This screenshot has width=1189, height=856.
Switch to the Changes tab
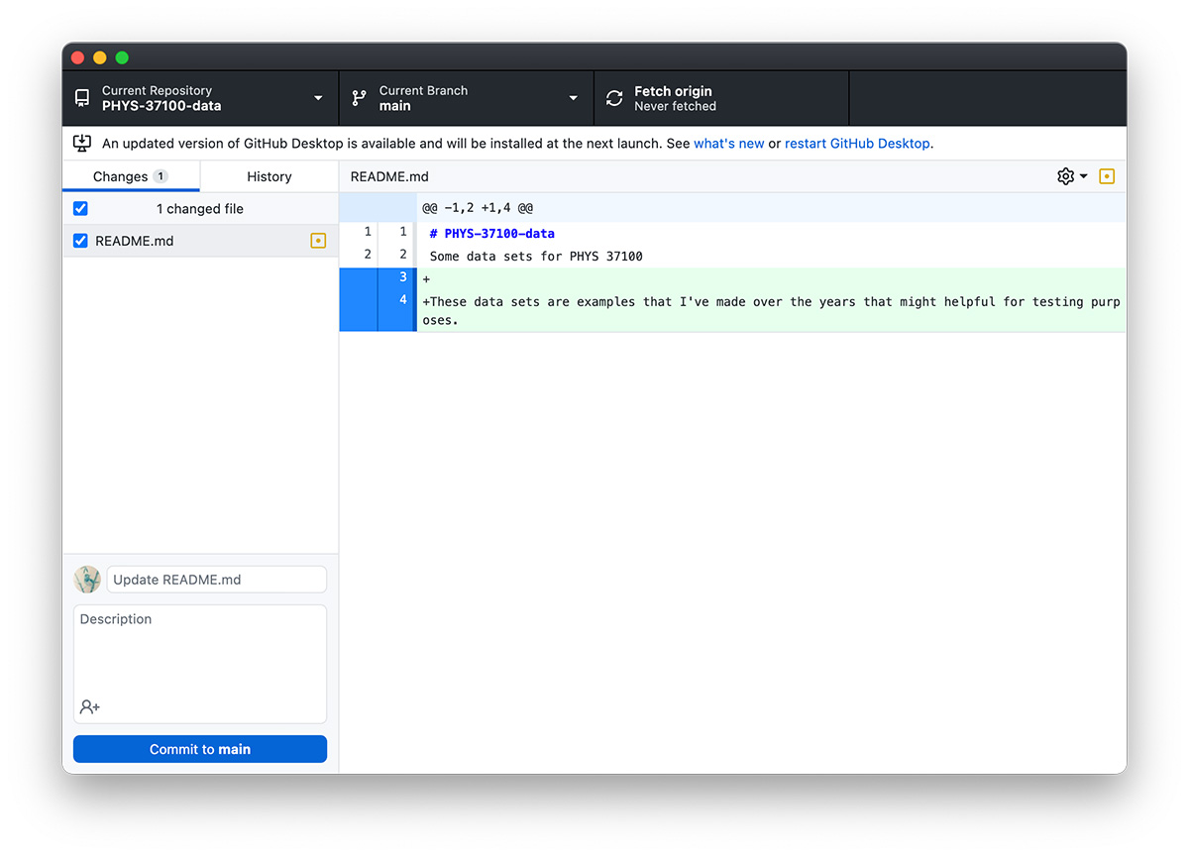point(131,176)
